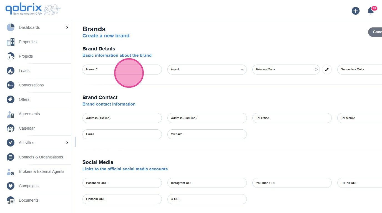Image resolution: width=382 pixels, height=213 pixels.
Task: Click the Email field
Action: [x=122, y=134]
